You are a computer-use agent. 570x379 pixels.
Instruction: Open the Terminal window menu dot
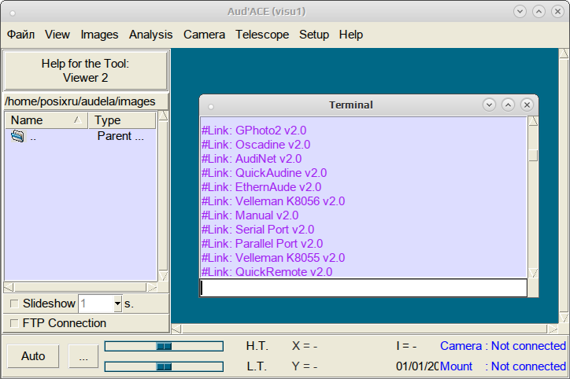pos(211,106)
